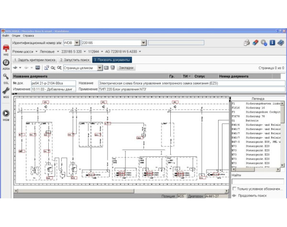Switch to '1. Задать критерии поиска' tab
Image resolution: width=287 pixels, height=227 pixels.
(34, 60)
